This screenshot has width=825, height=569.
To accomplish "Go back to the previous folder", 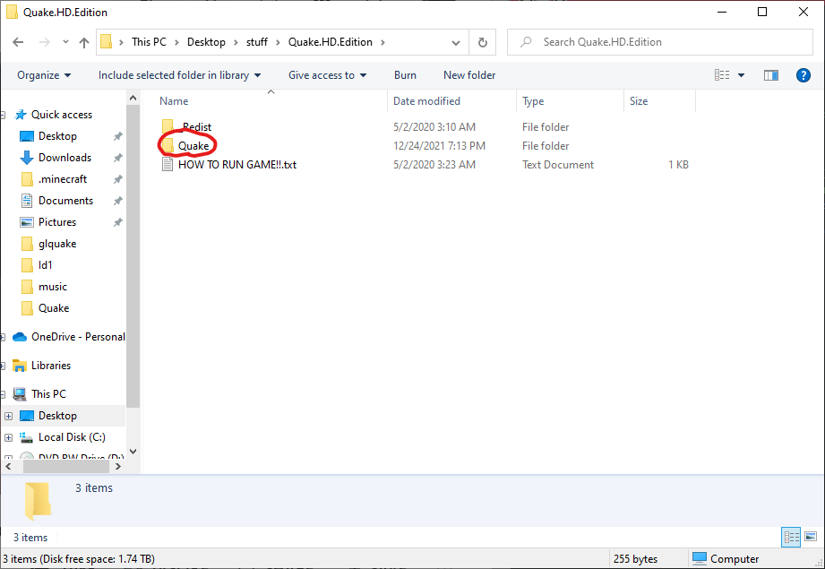I will click(18, 42).
